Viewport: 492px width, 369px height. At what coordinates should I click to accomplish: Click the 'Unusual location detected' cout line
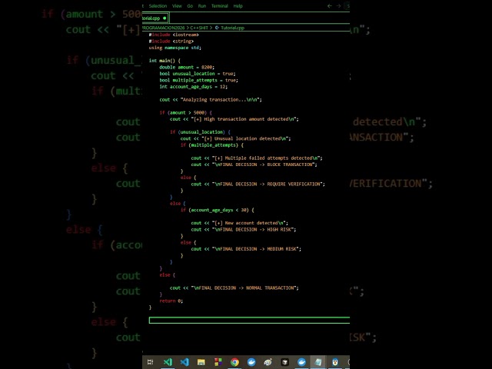click(x=236, y=138)
